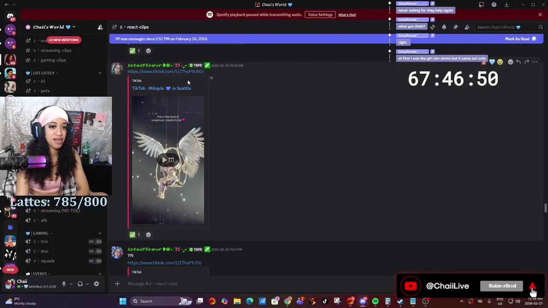Click Mark As Read button
The image size is (548, 308).
pyautogui.click(x=521, y=39)
